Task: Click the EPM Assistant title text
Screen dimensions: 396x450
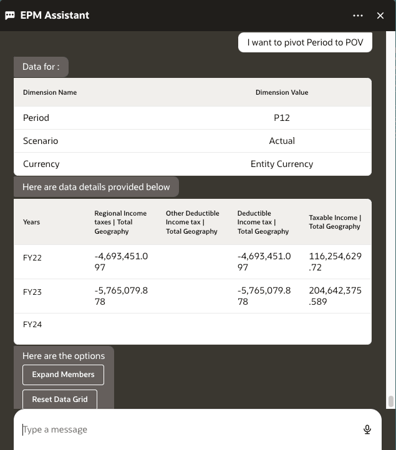Action: tap(54, 15)
